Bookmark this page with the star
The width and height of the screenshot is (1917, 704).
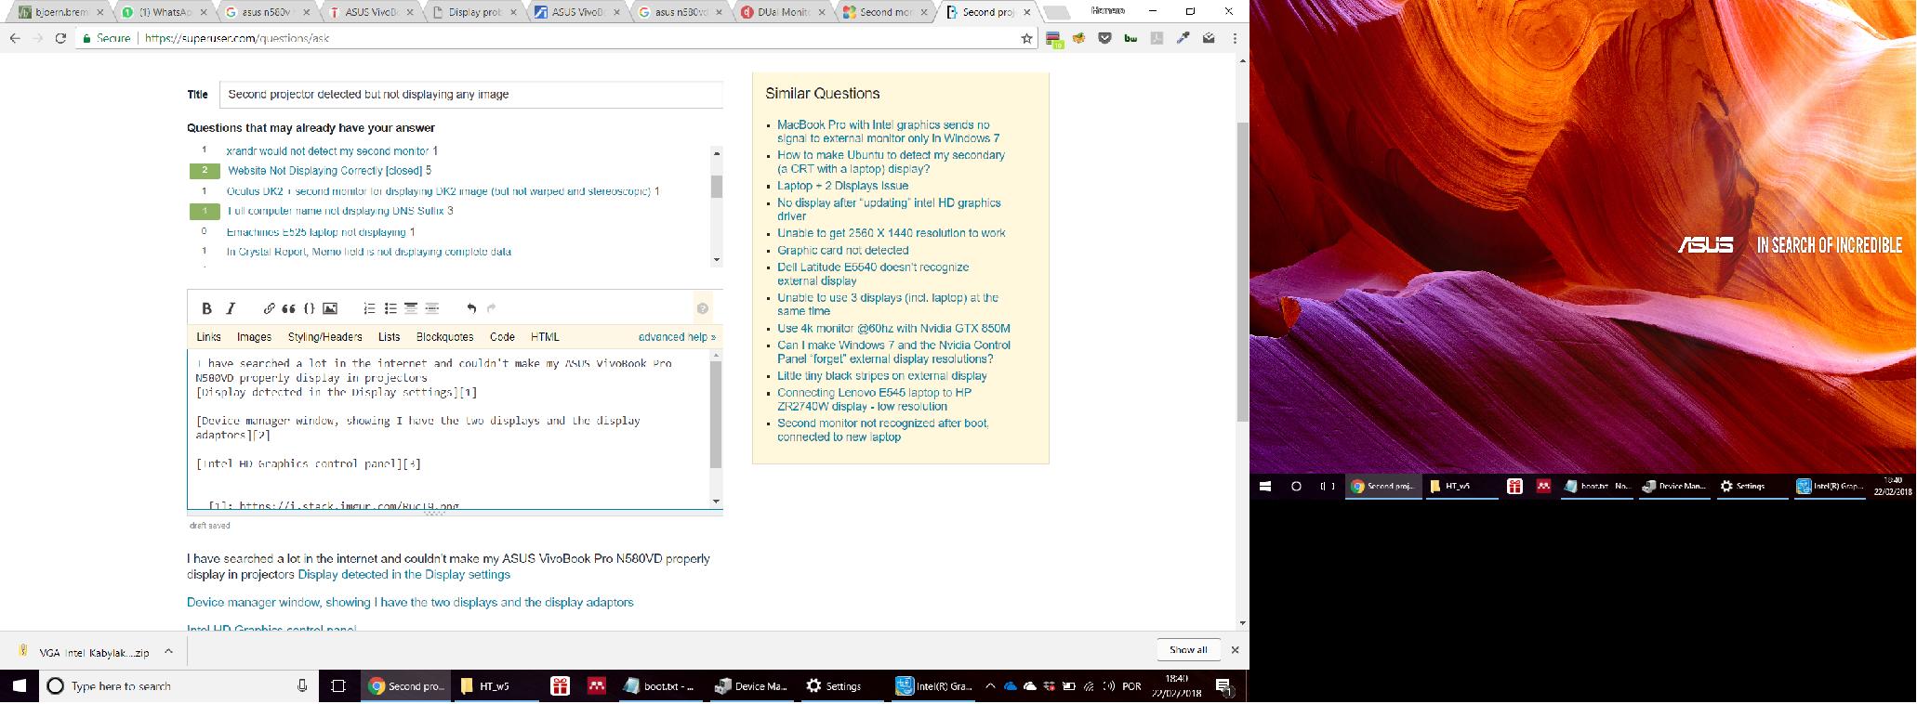pos(1026,38)
